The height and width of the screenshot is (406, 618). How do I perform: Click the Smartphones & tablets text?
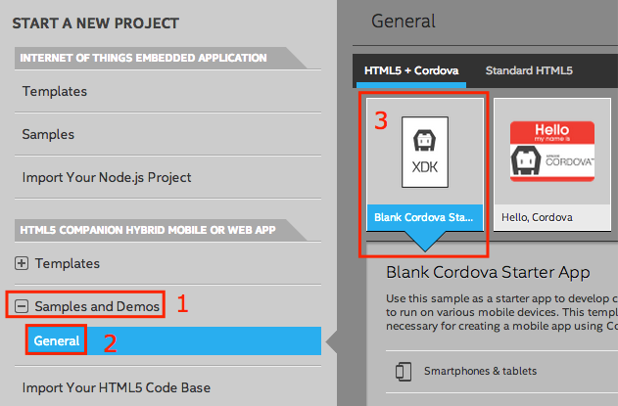480,371
